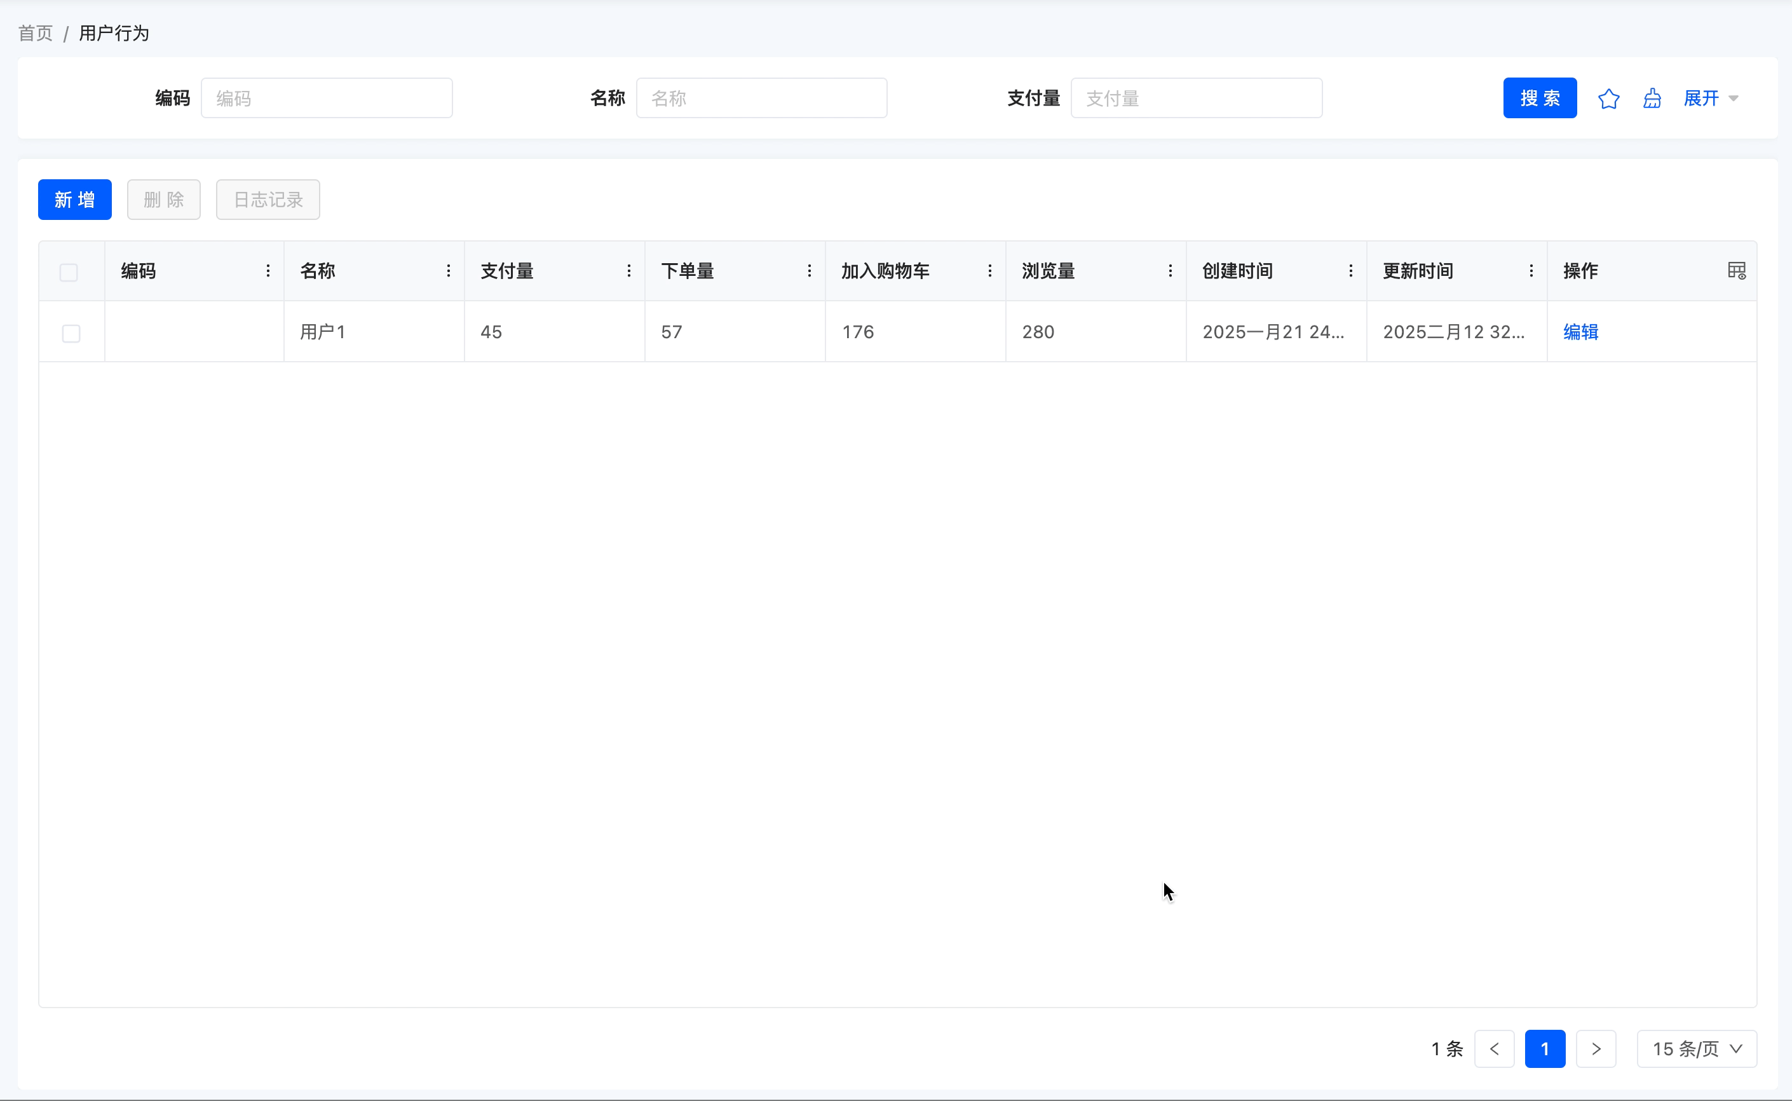The height and width of the screenshot is (1101, 1792).
Task: Open the 加入购物车 column menu dots
Action: click(x=990, y=271)
